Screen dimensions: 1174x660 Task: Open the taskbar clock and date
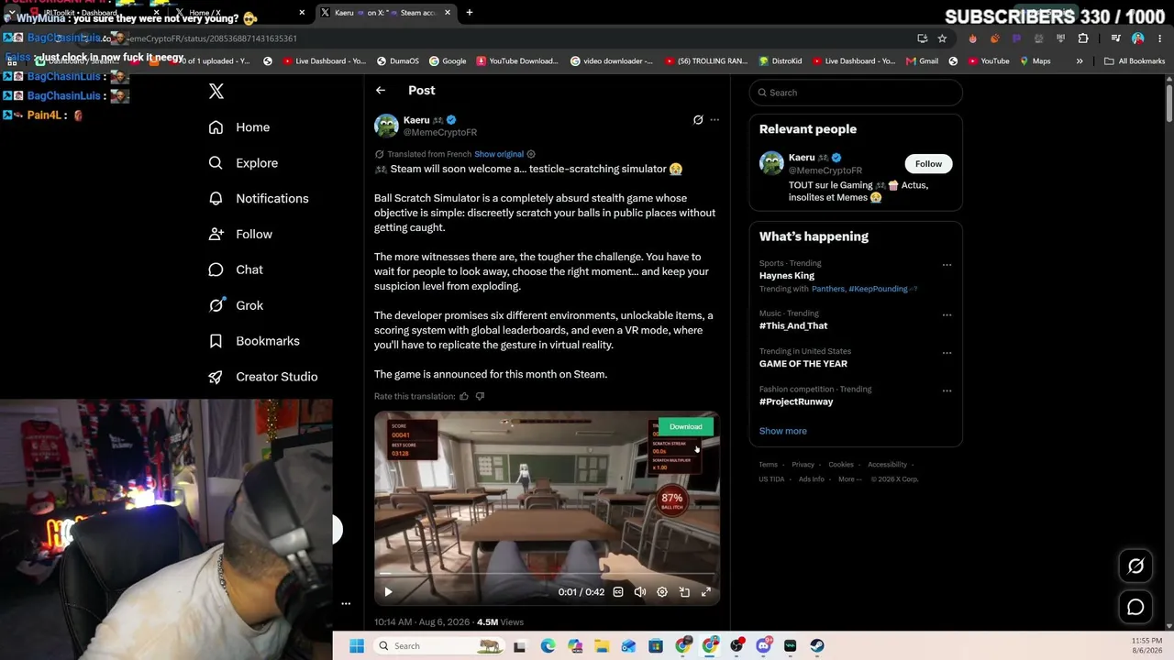1146,645
